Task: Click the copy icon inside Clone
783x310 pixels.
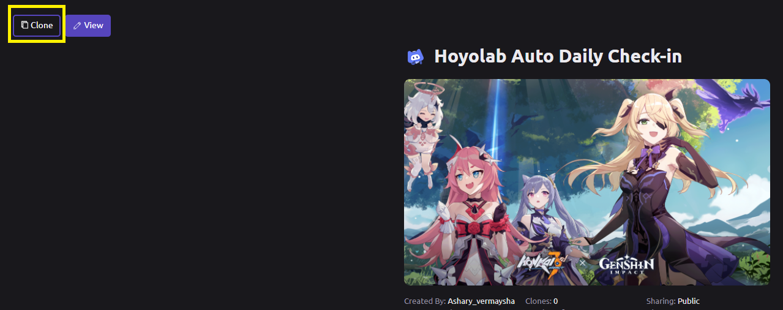Action: (x=24, y=26)
